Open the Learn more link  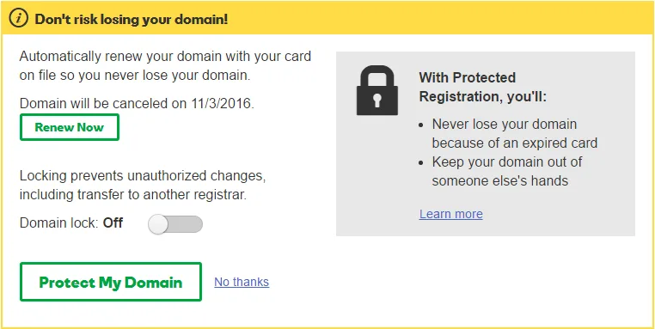point(451,214)
